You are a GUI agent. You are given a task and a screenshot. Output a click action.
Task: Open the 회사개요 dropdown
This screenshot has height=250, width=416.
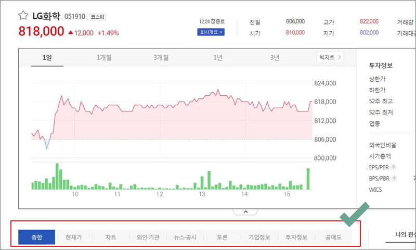(211, 32)
